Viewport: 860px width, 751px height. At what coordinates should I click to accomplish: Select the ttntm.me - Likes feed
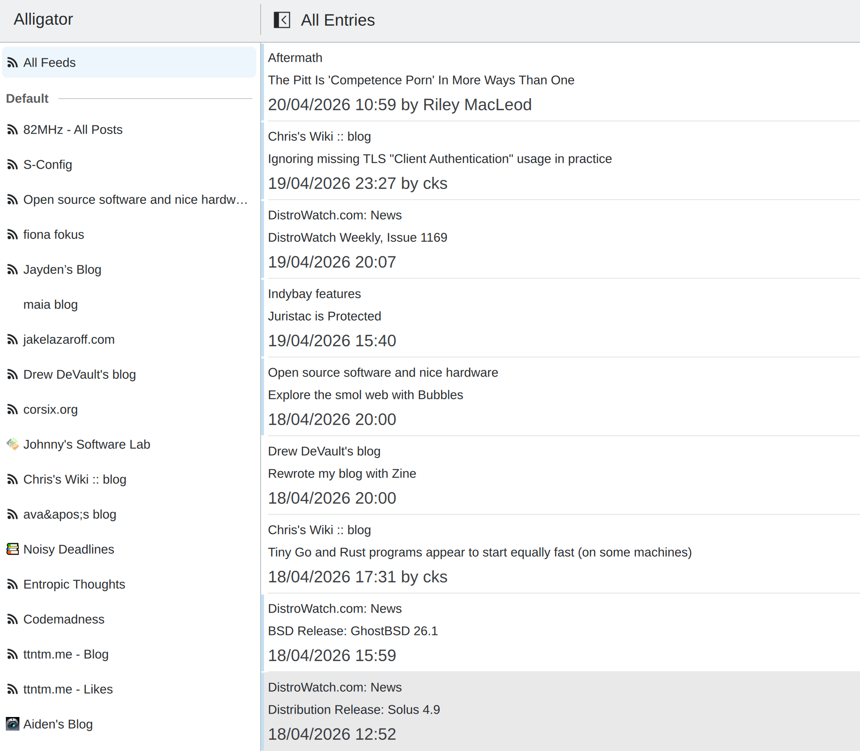click(129, 689)
